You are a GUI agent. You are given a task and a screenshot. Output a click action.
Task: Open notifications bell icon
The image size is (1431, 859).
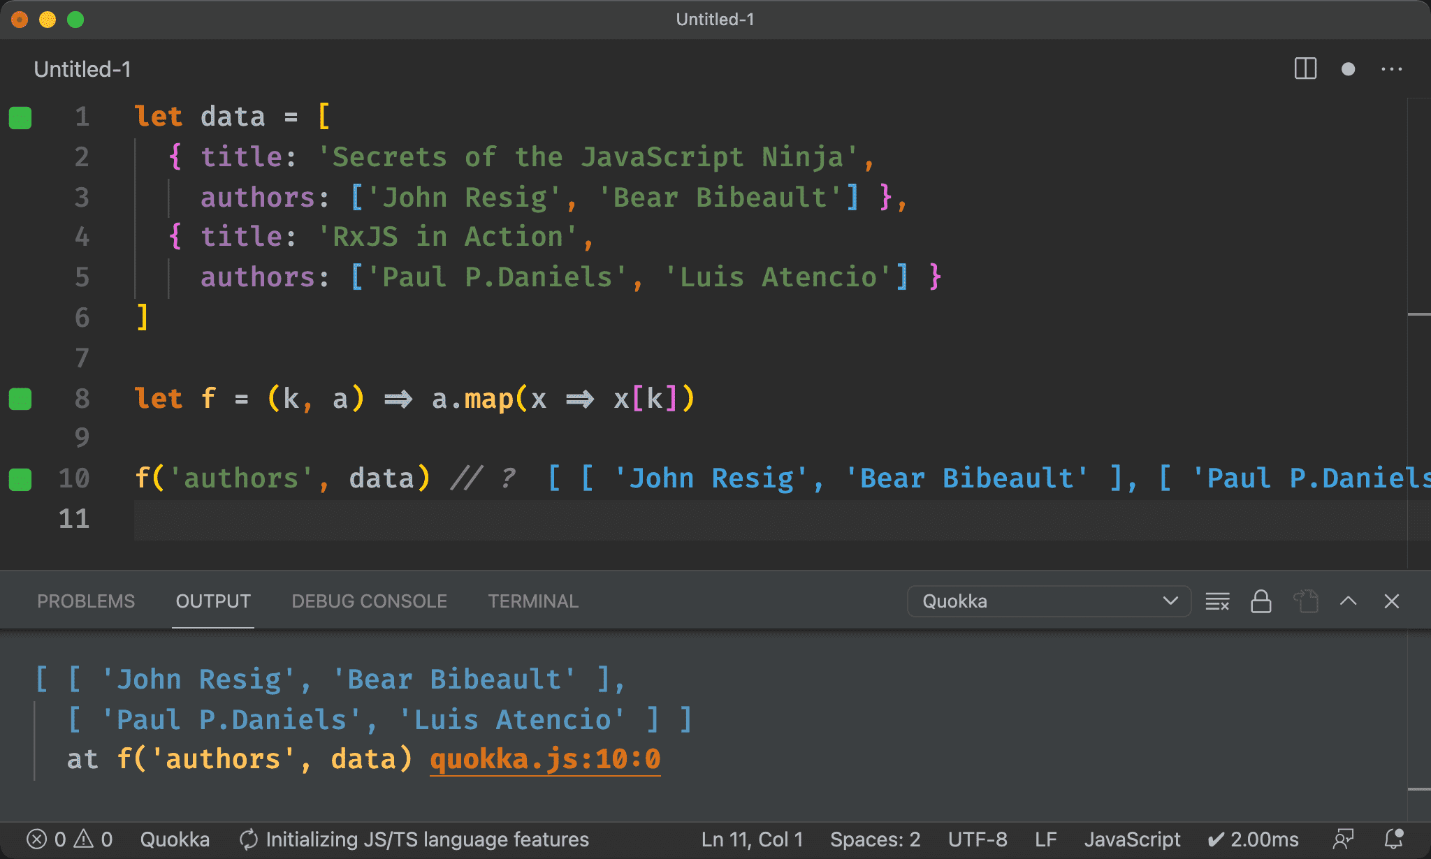pos(1394,839)
